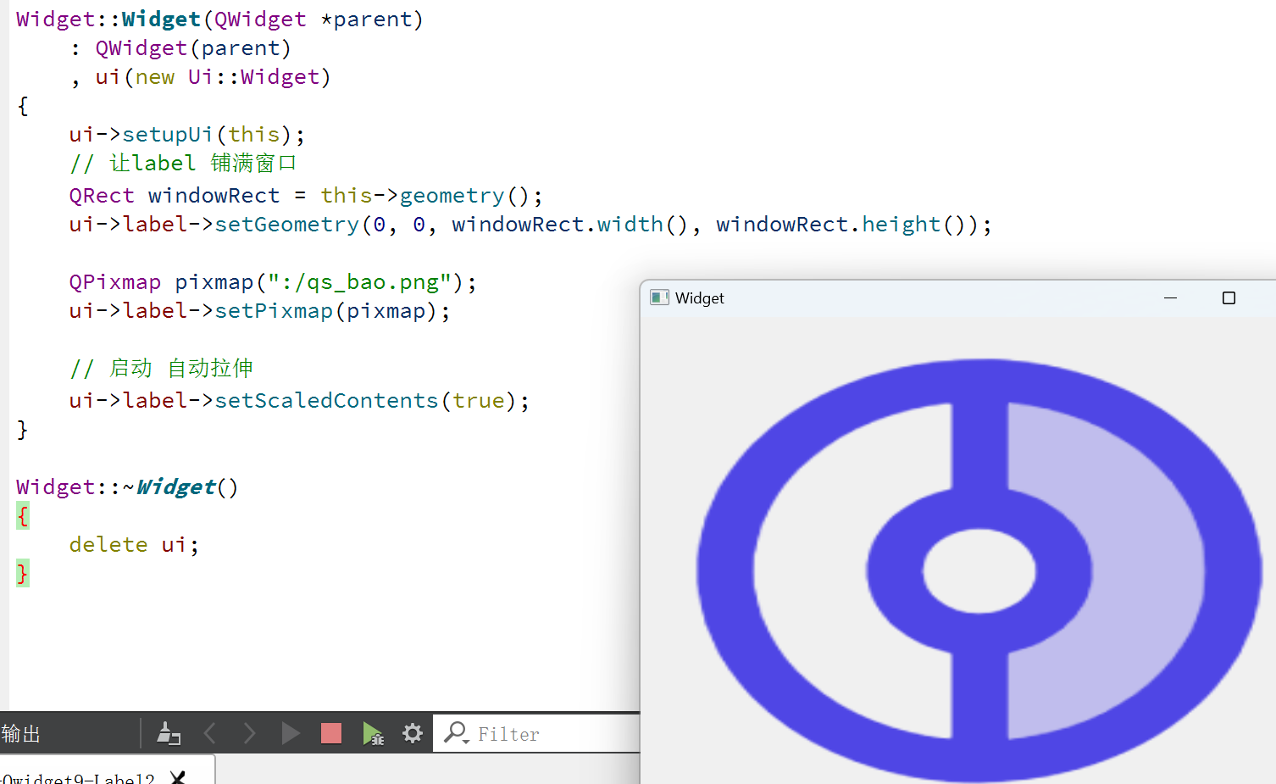Click the opening brace highlighted in destructor
This screenshot has width=1276, height=784.
[23, 515]
